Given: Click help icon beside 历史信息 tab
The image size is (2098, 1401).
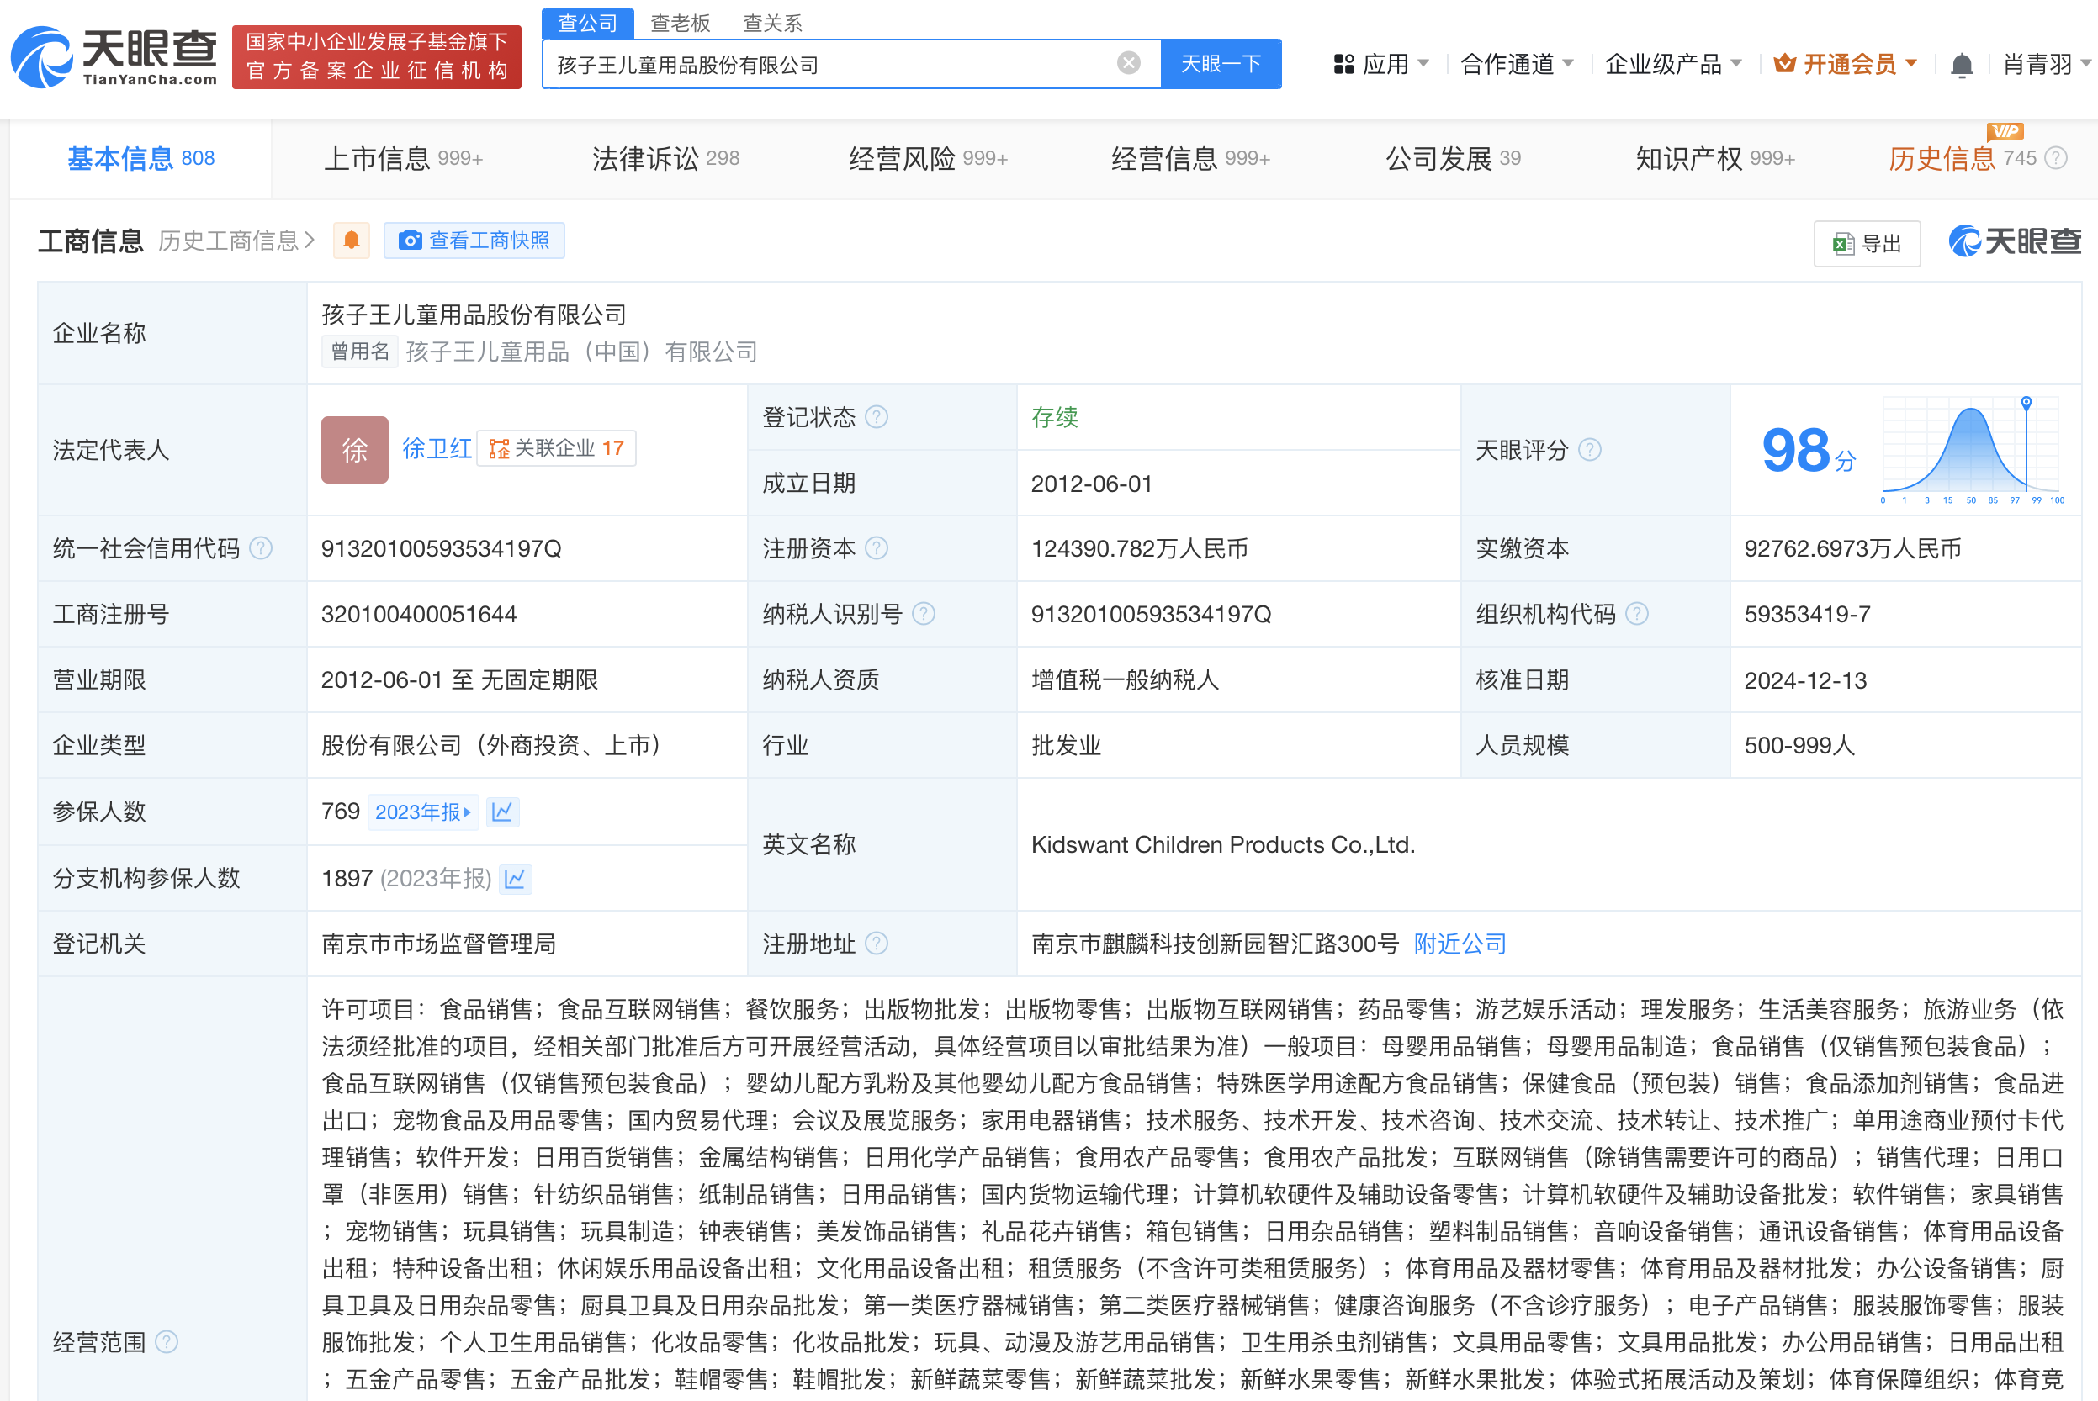Looking at the screenshot, I should (x=2056, y=158).
